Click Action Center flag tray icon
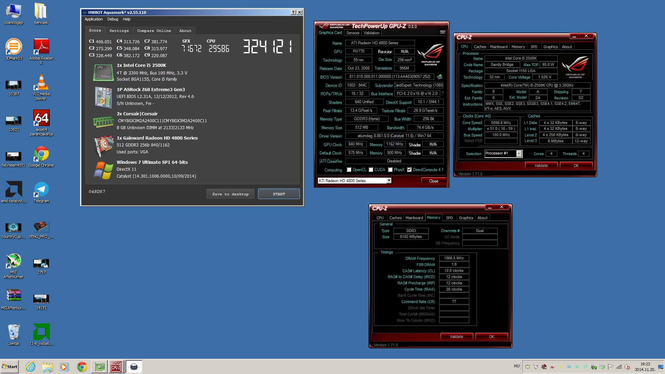 click(x=611, y=367)
